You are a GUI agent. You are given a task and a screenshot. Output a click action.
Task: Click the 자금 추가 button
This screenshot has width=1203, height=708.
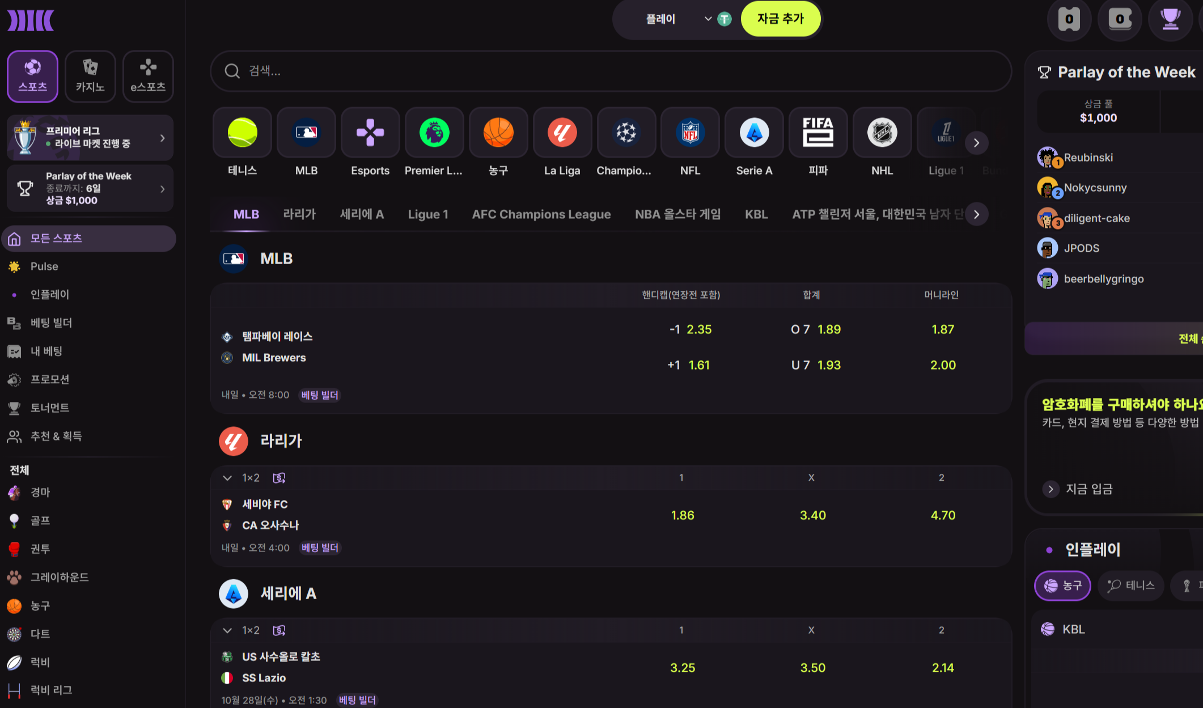point(781,19)
